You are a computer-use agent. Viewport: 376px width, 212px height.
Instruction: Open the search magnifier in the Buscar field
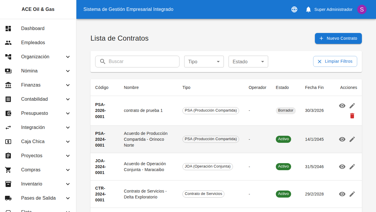[103, 61]
